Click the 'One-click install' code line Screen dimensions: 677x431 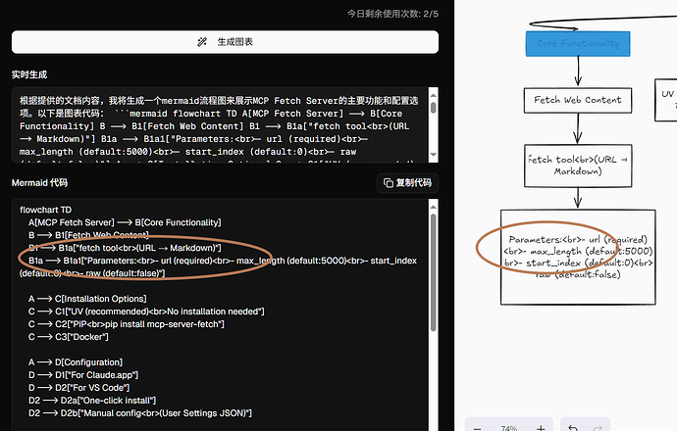tap(92, 401)
